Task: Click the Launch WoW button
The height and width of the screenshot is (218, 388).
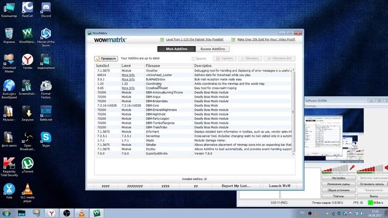Action: [x=279, y=186]
